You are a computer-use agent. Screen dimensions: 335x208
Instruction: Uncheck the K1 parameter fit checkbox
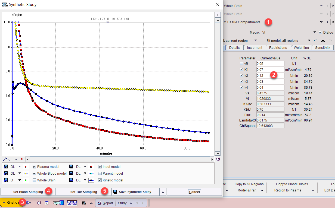click(x=241, y=70)
